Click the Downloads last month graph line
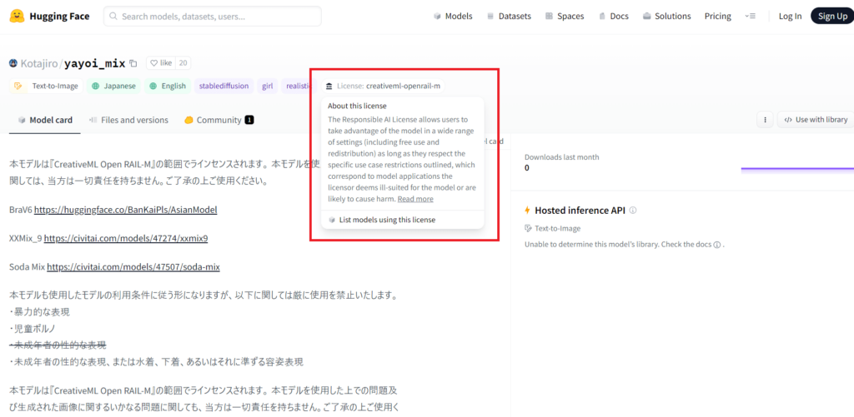The height and width of the screenshot is (417, 854). tap(797, 169)
